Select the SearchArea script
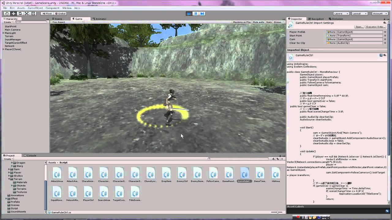This screenshot has height=220, width=392. pos(104,194)
